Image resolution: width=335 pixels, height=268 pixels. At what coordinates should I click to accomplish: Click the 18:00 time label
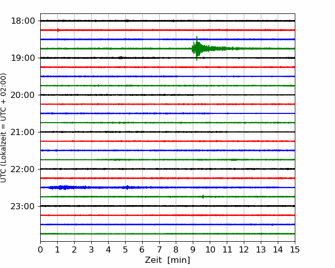23,21
